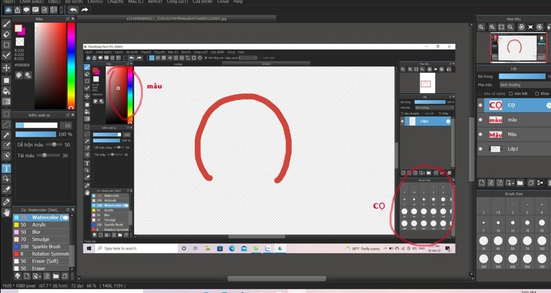
Task: Open the Help menu in main menu bar
Action: (x=238, y=2)
